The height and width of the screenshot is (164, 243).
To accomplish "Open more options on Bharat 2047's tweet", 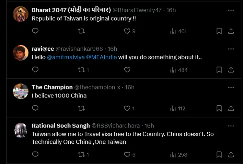I will (x=231, y=10).
